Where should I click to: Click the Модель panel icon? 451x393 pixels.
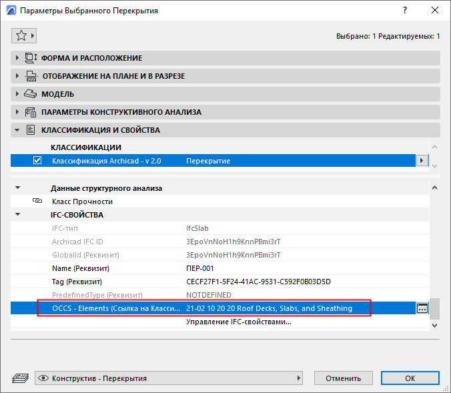click(x=31, y=94)
